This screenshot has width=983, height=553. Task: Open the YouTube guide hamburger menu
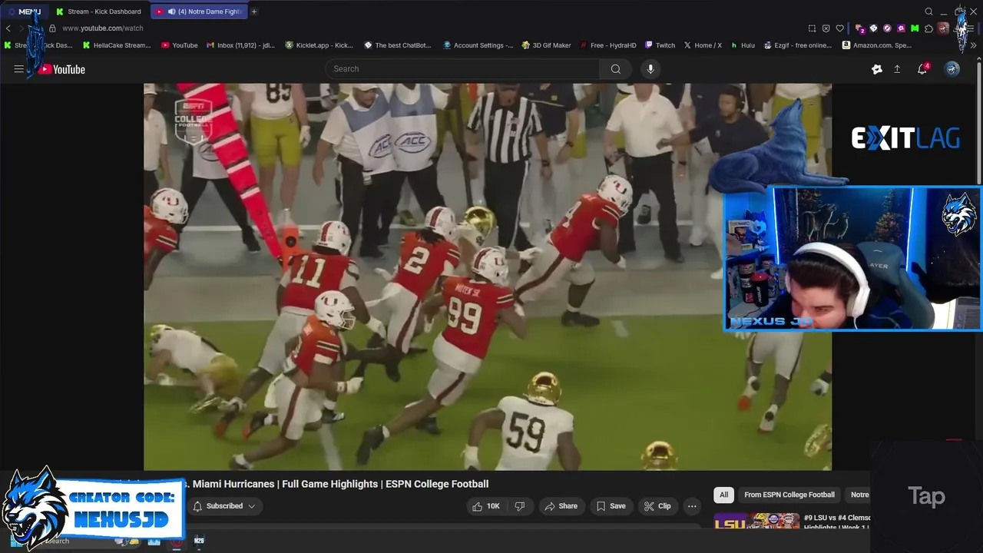click(x=18, y=69)
